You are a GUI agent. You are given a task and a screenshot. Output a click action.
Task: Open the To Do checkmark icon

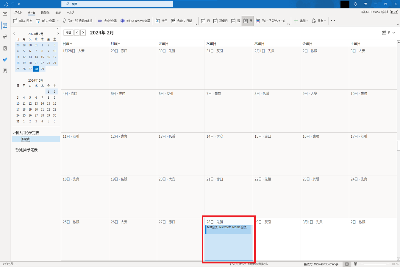pyautogui.click(x=5, y=60)
